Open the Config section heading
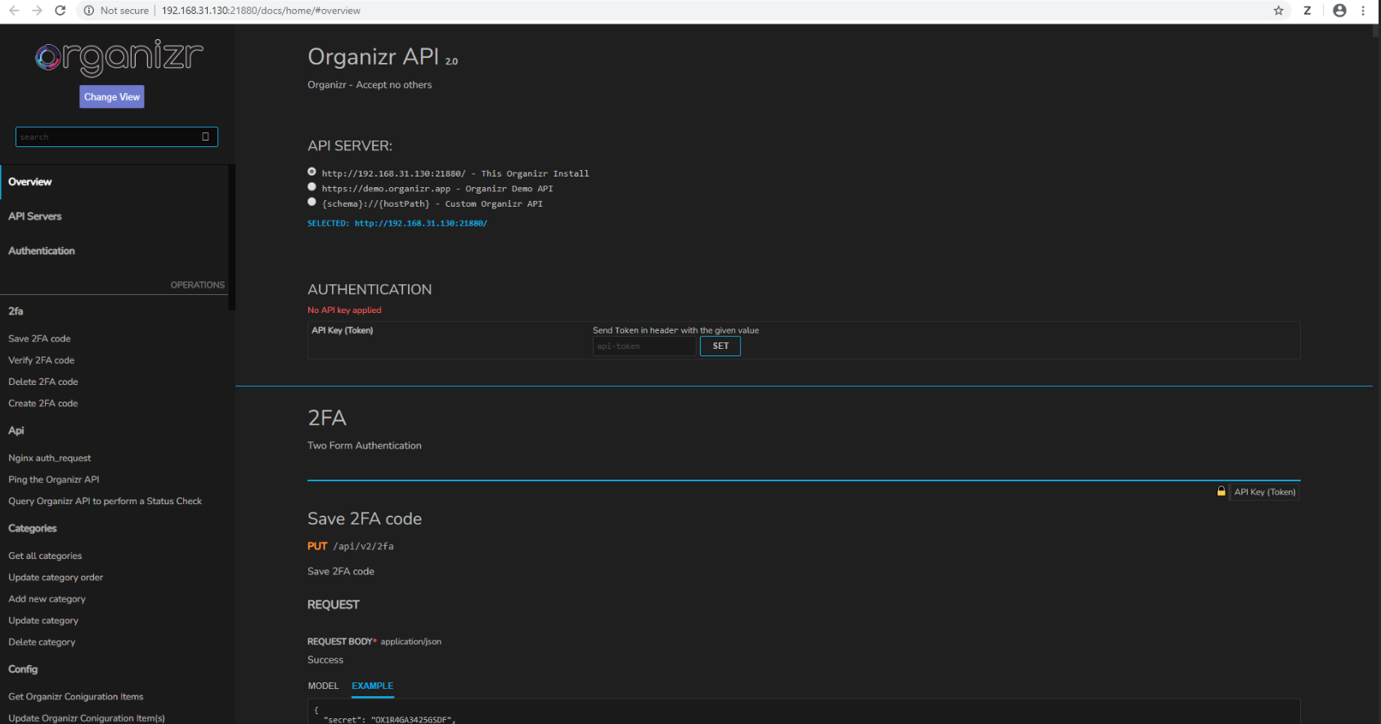The height and width of the screenshot is (724, 1381). pyautogui.click(x=23, y=668)
